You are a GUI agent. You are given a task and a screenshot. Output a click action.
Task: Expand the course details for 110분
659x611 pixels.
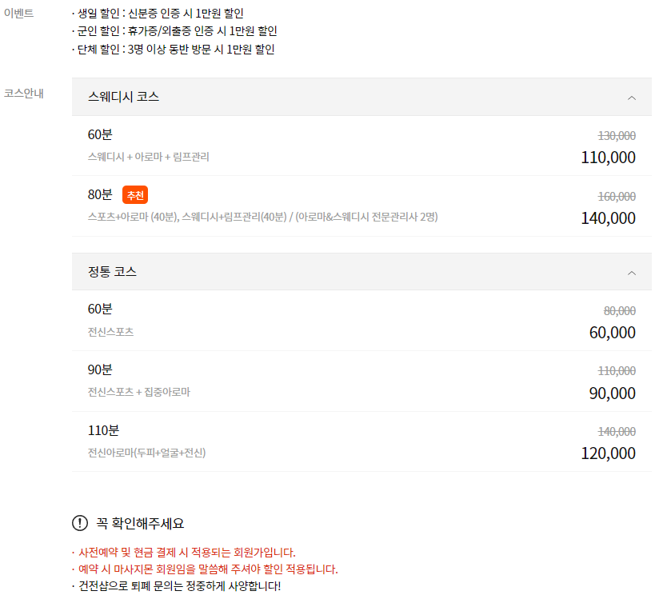pos(360,441)
